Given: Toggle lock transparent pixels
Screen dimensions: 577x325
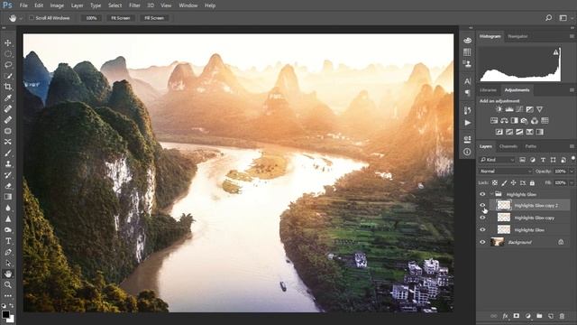Looking at the screenshot, I should (x=495, y=182).
